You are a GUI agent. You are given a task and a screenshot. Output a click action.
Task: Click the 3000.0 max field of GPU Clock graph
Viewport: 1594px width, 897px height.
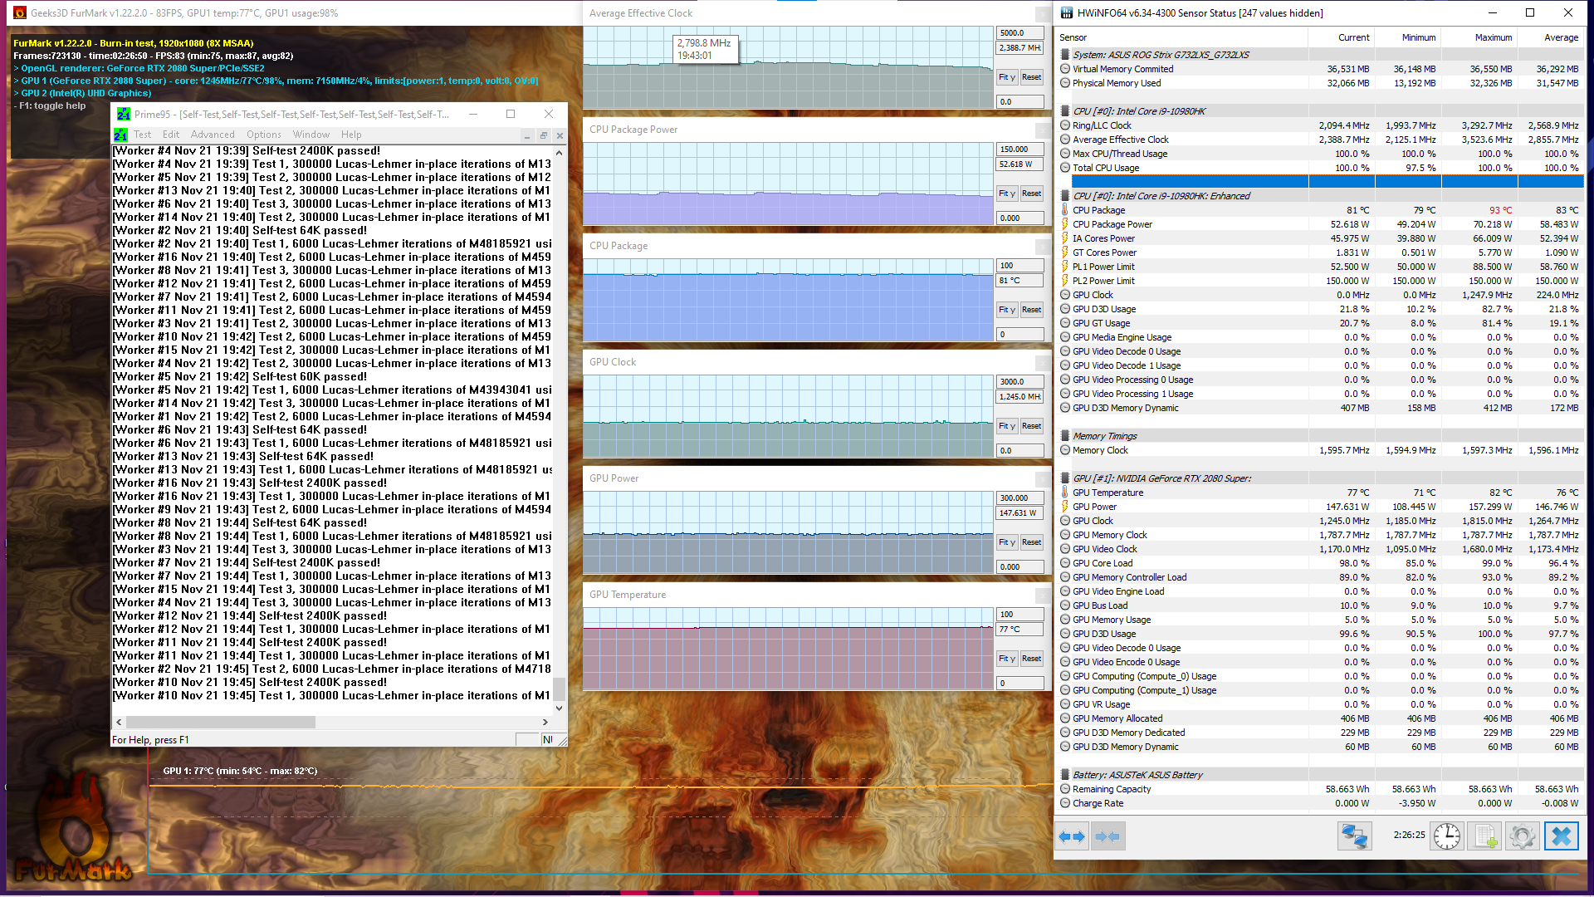(x=1019, y=382)
